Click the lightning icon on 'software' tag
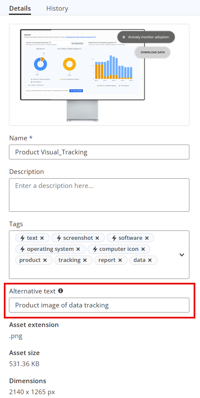200x398 pixels. [114, 238]
